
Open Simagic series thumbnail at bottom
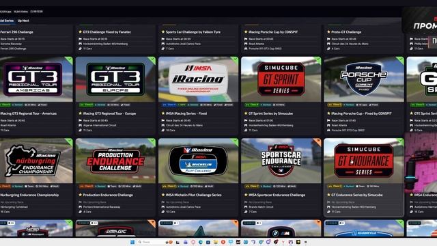115,228
